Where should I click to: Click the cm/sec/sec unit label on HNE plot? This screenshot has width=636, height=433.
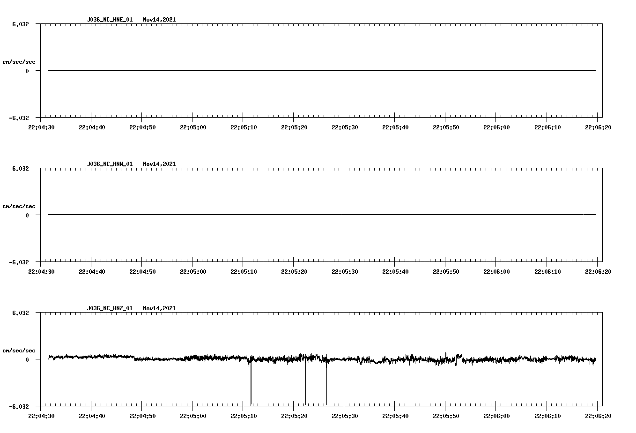tap(19, 62)
